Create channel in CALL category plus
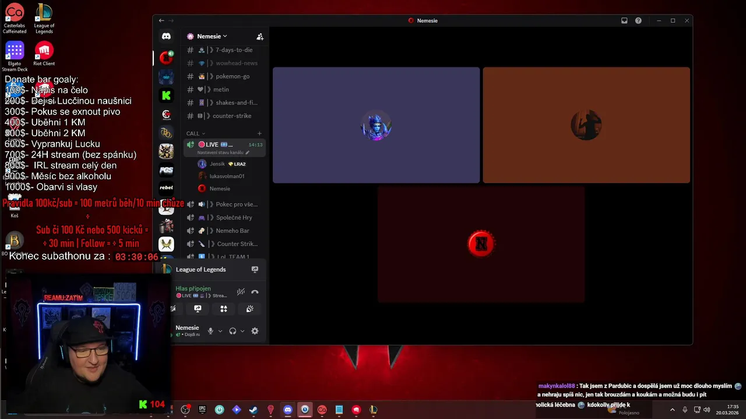Screen dimensions: 746x419 pyautogui.click(x=259, y=133)
